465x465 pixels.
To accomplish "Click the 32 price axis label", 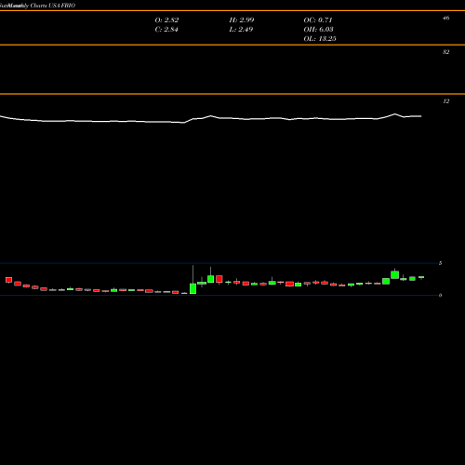I will [445, 52].
